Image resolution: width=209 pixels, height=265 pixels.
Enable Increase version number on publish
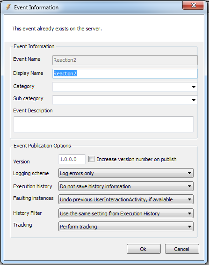[91, 159]
